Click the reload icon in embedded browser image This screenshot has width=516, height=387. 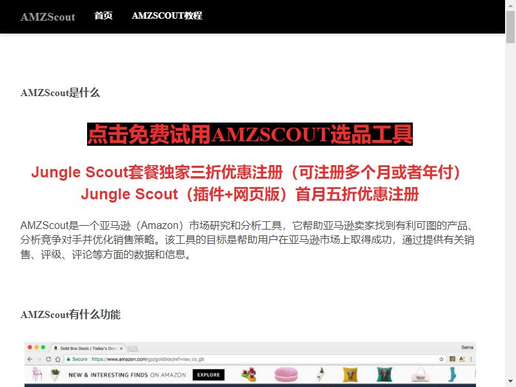coord(48,359)
